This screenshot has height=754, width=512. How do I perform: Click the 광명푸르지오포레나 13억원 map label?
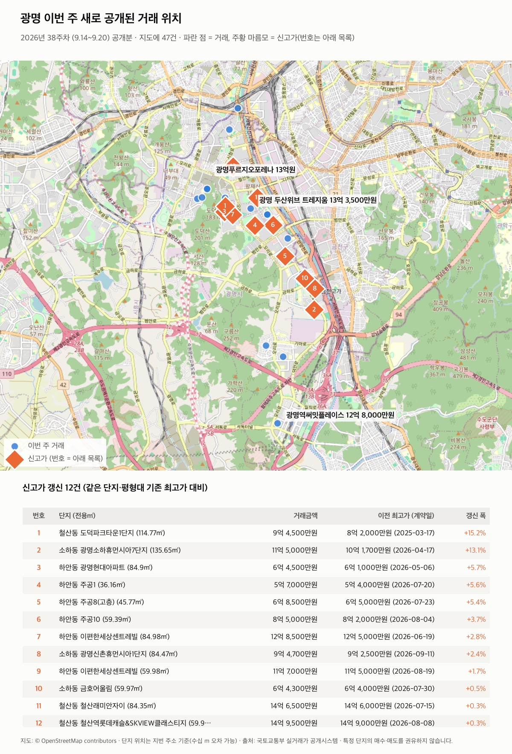click(x=255, y=170)
